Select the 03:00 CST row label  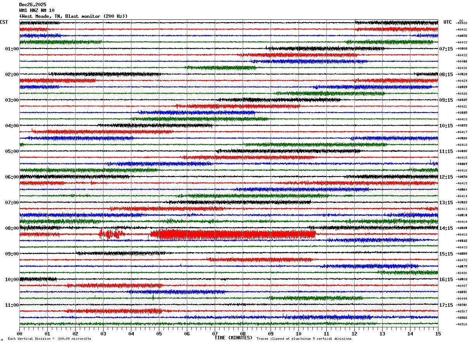[12, 100]
